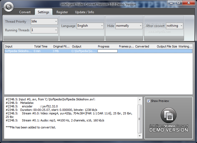Click the 0 min total time cell
Screen dimensions: 197x143
click(x=37, y=51)
